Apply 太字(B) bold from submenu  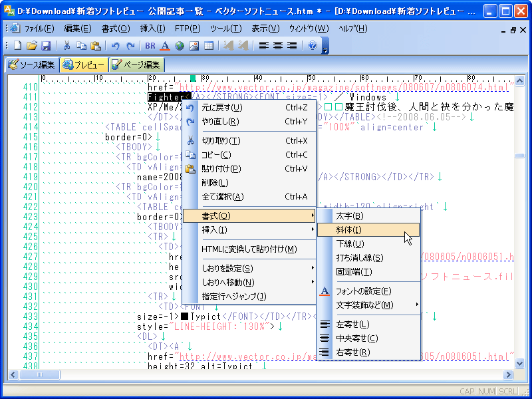pyautogui.click(x=369, y=215)
